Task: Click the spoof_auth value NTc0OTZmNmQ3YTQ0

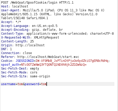Action: (x=54, y=65)
